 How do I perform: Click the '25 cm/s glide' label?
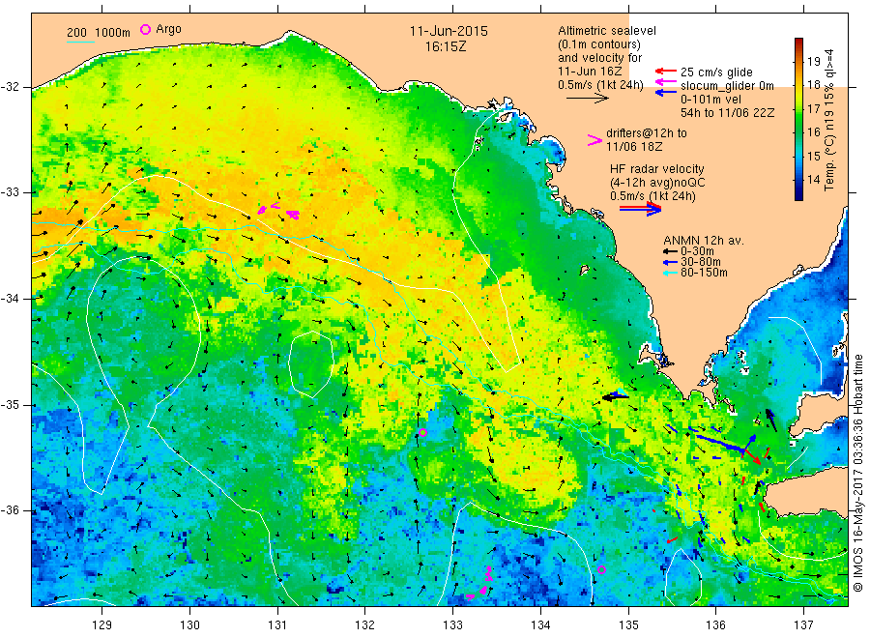tap(716, 72)
